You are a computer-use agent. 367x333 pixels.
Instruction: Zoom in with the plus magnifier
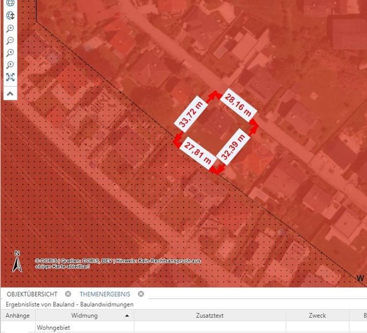click(x=10, y=28)
